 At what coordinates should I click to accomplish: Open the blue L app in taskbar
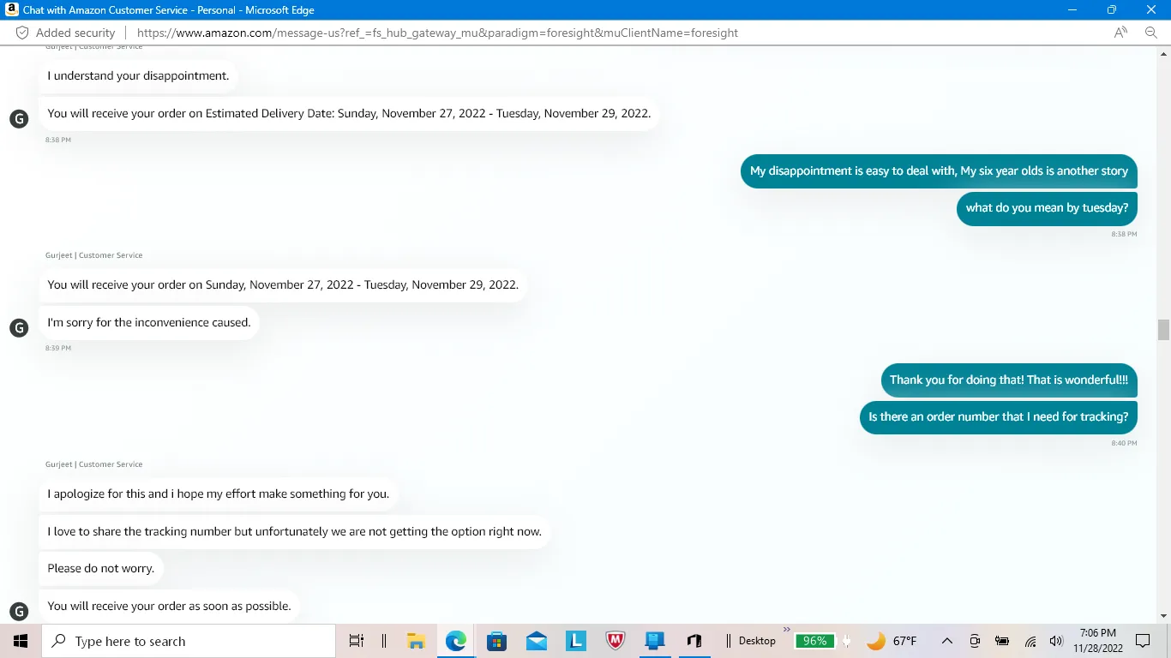click(x=576, y=641)
